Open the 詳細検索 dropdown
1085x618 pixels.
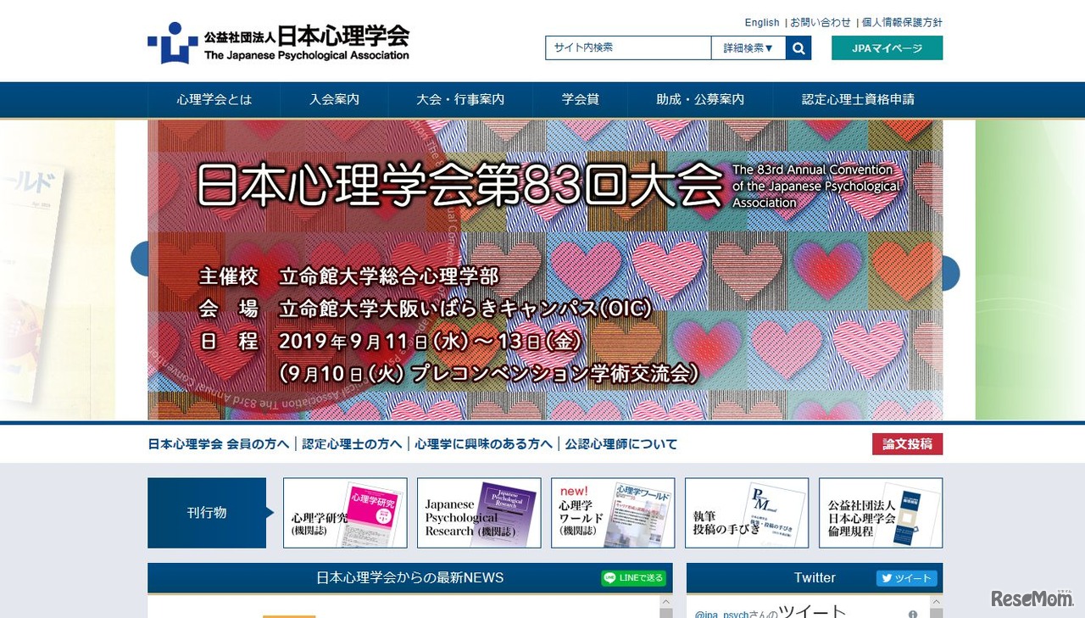pyautogui.click(x=748, y=48)
